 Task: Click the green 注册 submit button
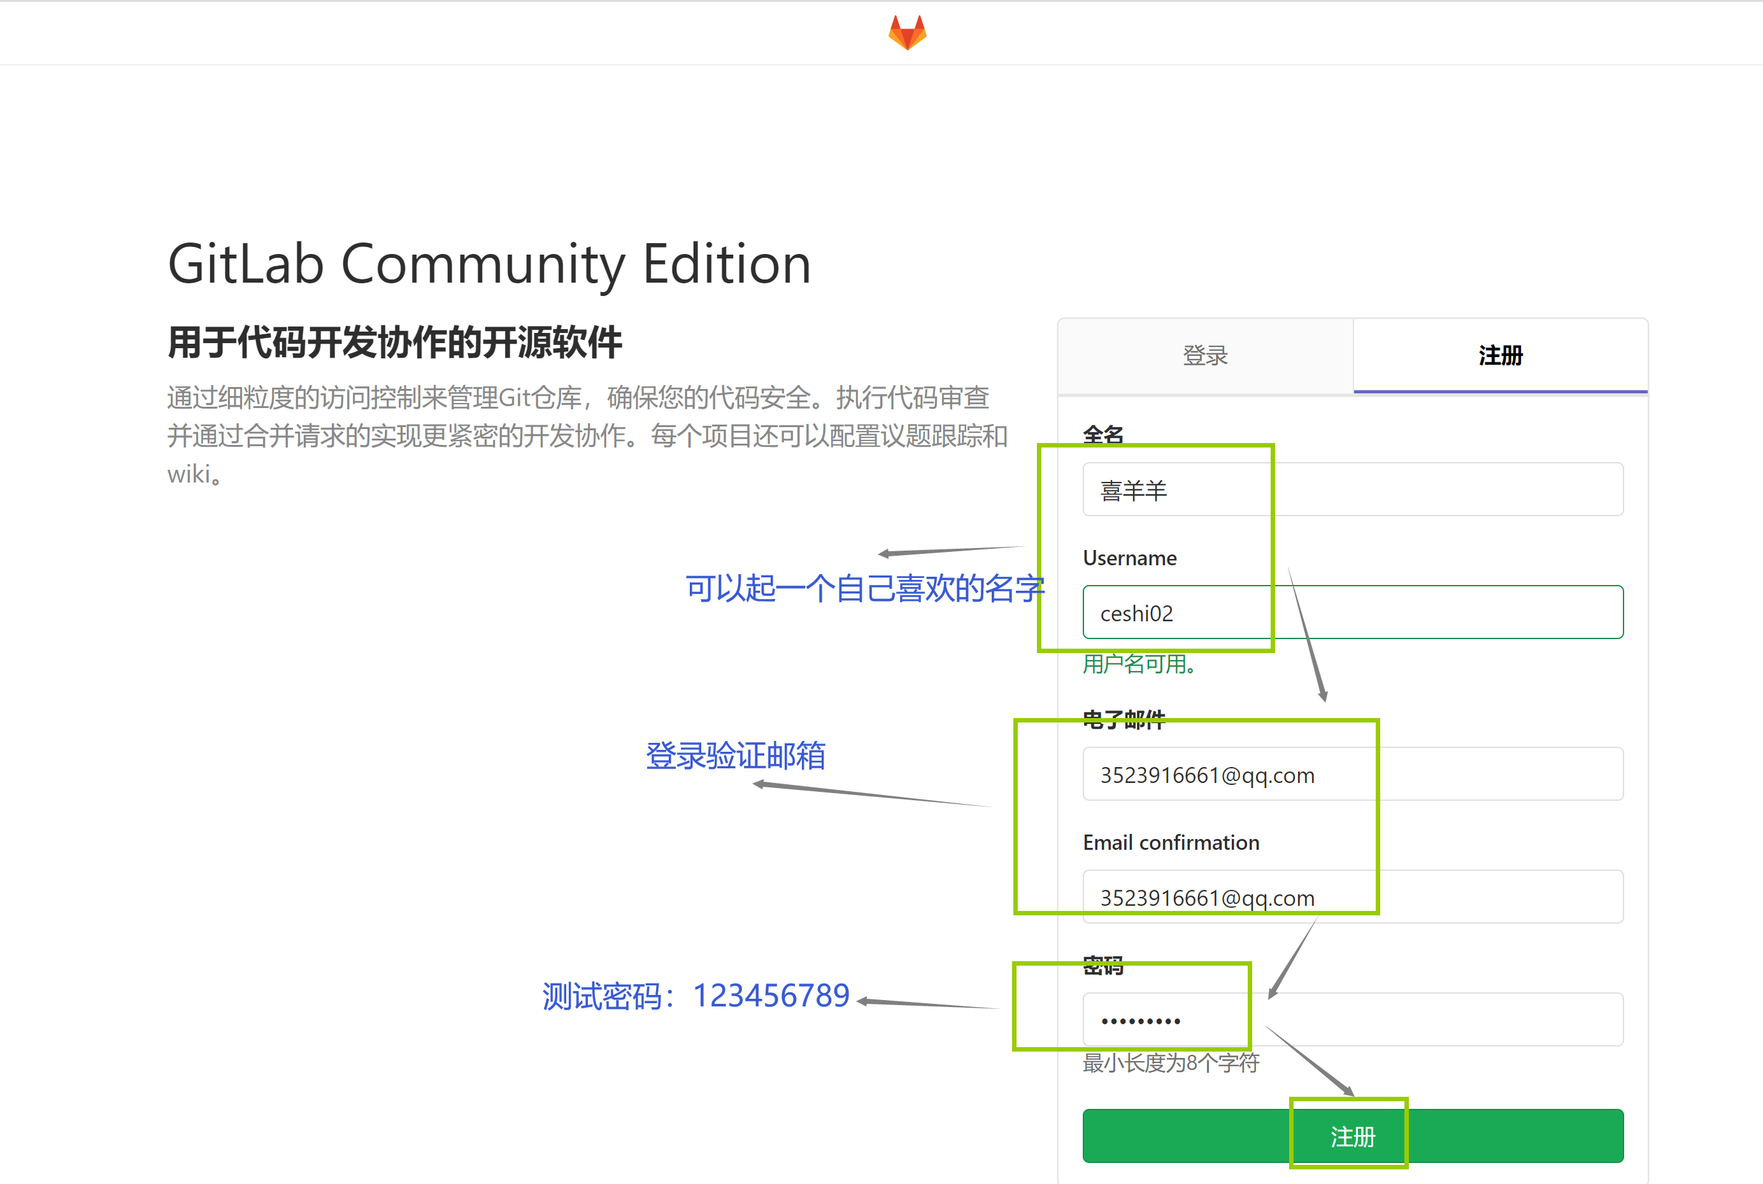pyautogui.click(x=1353, y=1136)
